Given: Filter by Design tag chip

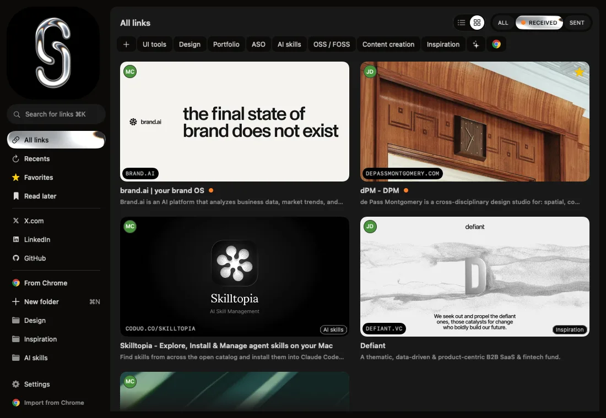Looking at the screenshot, I should coord(190,45).
